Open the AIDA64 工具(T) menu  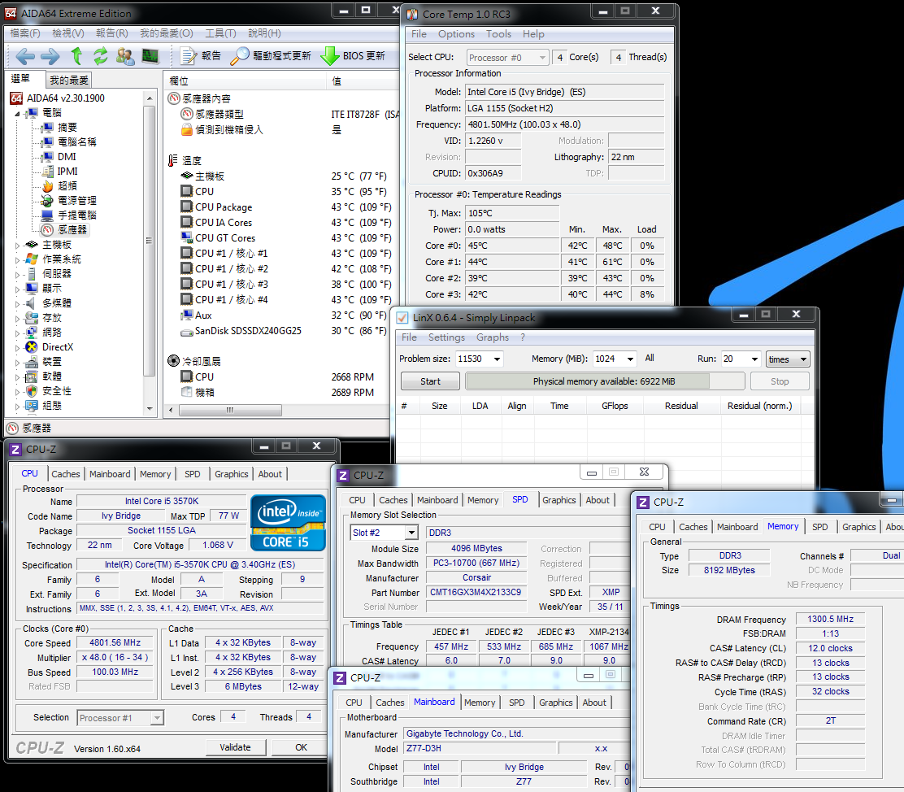point(220,33)
